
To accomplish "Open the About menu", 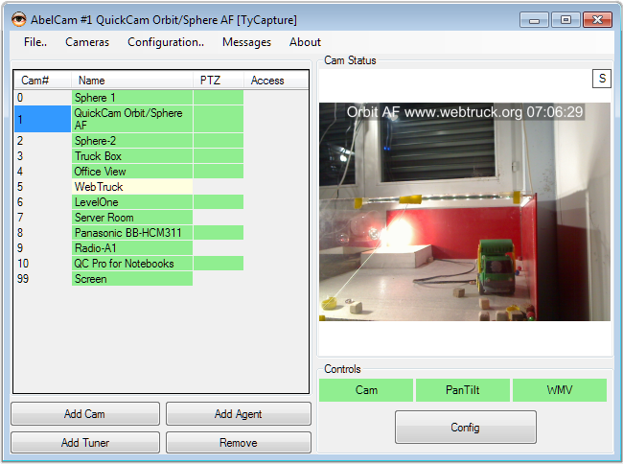I will tap(305, 42).
